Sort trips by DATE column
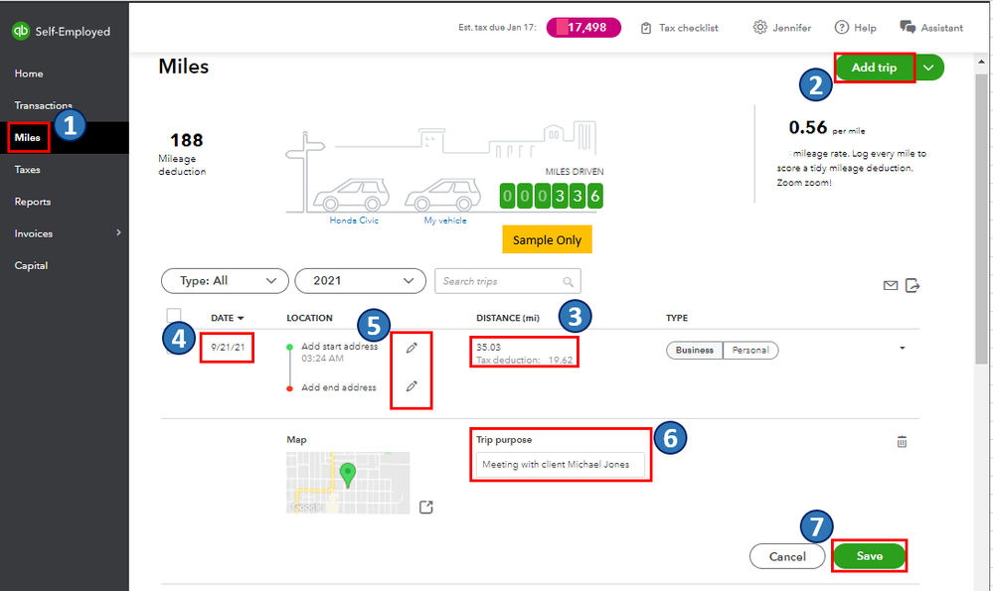The image size is (993, 591). coord(228,318)
